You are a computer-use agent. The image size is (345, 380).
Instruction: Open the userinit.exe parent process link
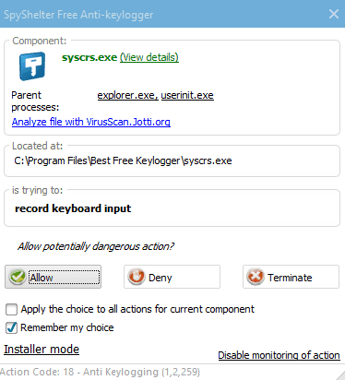coord(187,95)
